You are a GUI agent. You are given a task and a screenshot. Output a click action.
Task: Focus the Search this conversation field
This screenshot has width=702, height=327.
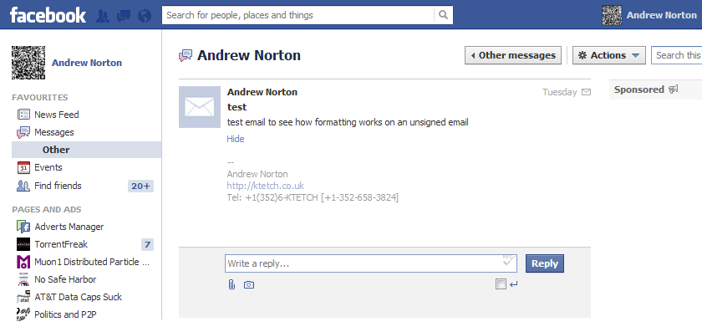(676, 55)
